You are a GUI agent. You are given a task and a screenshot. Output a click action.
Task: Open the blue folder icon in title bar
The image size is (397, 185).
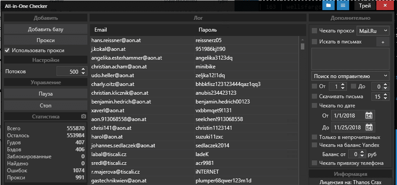pos(328,6)
